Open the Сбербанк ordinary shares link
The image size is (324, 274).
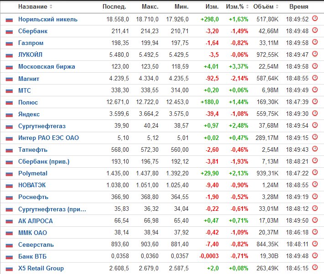coord(33,31)
